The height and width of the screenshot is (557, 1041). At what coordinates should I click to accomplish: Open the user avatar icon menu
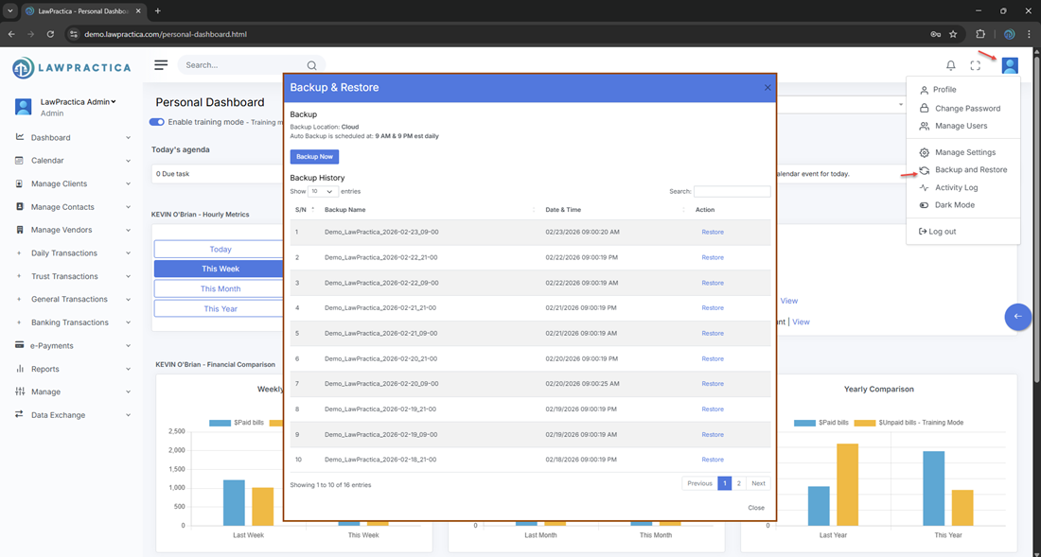[1010, 65]
